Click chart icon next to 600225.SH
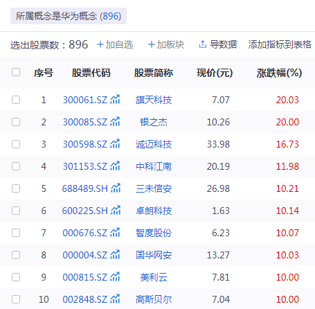 pyautogui.click(x=116, y=211)
